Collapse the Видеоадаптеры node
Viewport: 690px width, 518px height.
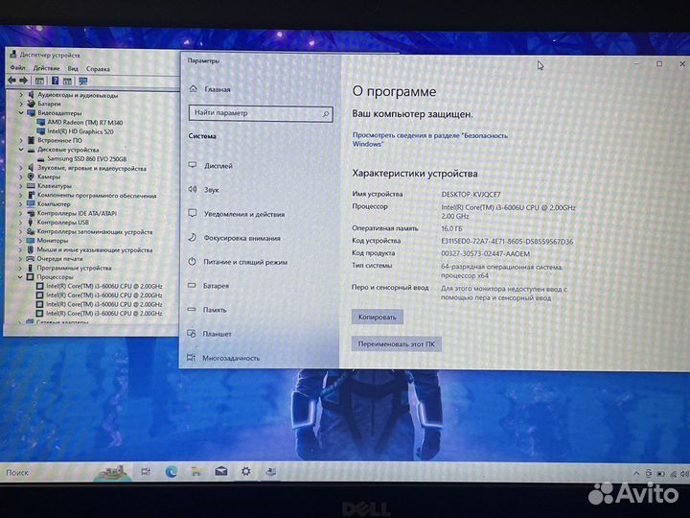tap(21, 113)
